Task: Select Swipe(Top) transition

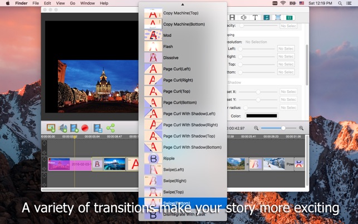Action: click(183, 192)
